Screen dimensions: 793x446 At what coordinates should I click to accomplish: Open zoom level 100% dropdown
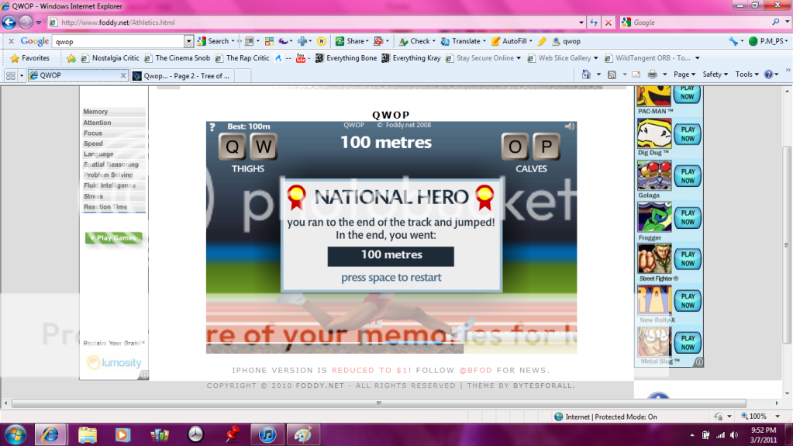[758, 417]
